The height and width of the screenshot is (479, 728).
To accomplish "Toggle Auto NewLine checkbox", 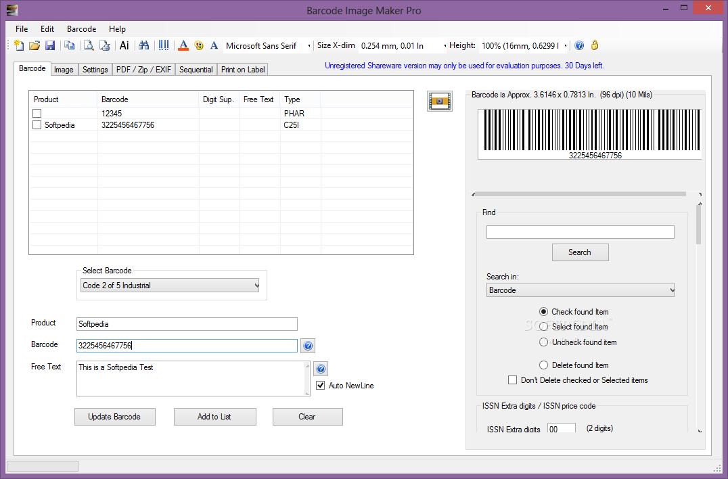I will [x=320, y=385].
